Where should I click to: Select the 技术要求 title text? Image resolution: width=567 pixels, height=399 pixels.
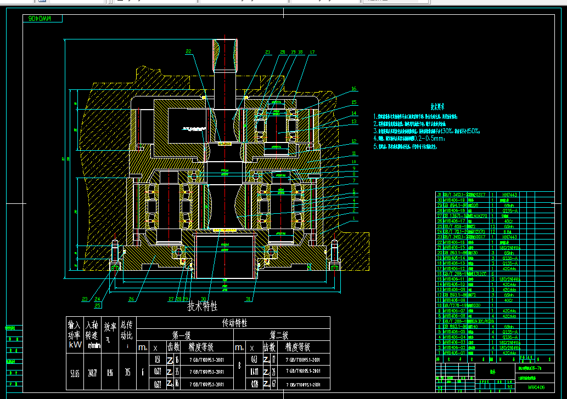(437, 106)
